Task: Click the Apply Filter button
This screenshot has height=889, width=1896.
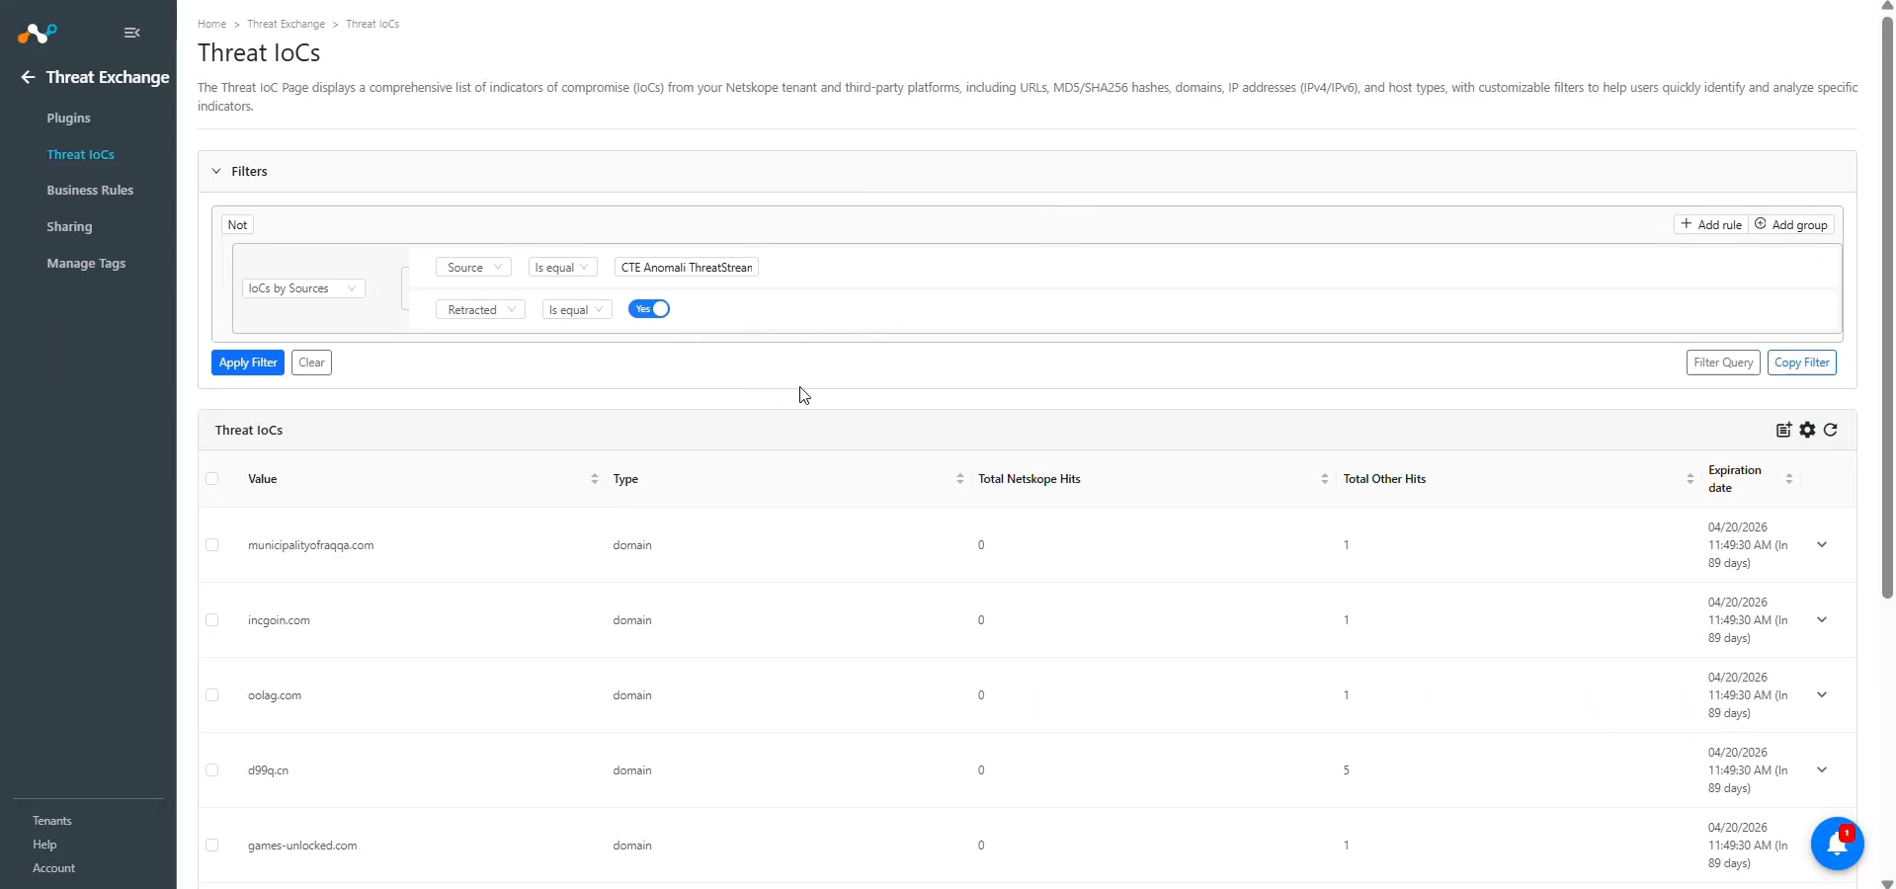Action: coord(248,363)
